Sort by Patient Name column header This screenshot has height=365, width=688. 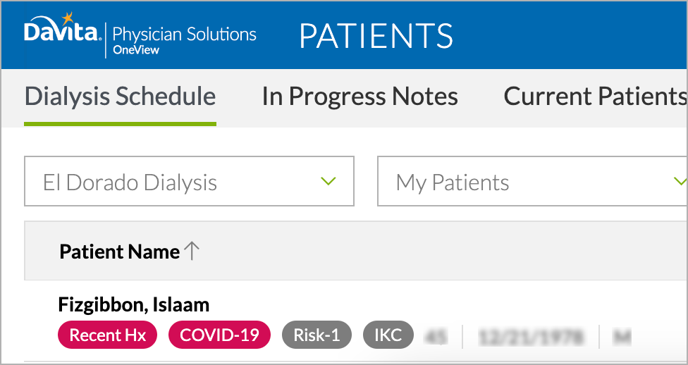(x=119, y=252)
